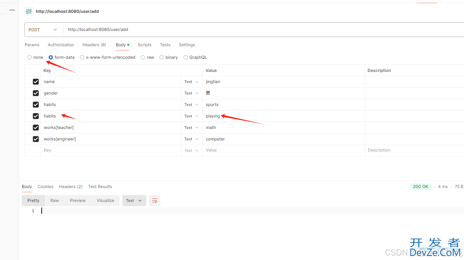Switch to the Tests tab

(x=165, y=45)
